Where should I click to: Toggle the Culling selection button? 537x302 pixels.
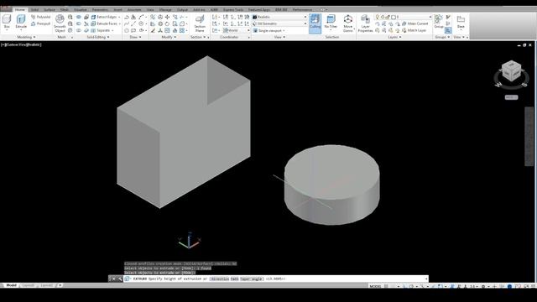(315, 23)
